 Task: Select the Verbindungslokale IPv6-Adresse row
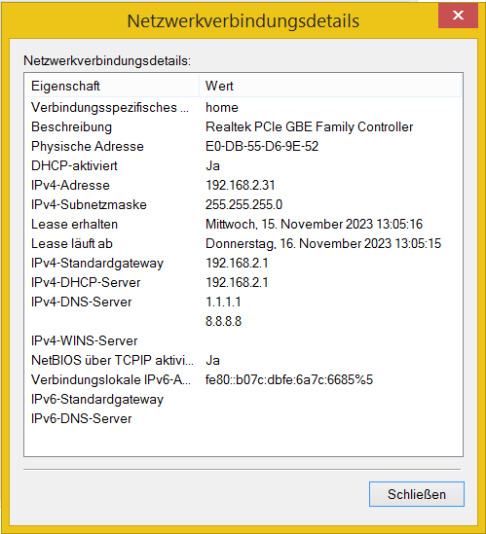[243, 379]
